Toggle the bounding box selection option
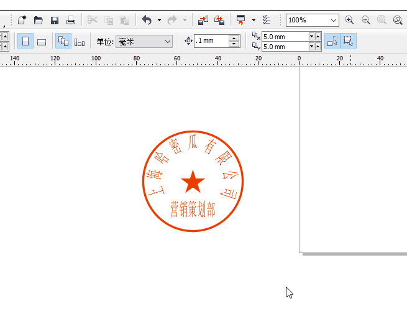 pyautogui.click(x=349, y=41)
